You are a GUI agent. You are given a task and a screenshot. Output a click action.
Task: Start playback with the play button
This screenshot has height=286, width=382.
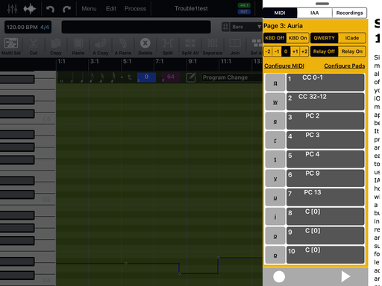click(x=345, y=276)
